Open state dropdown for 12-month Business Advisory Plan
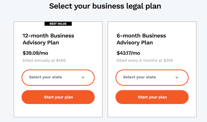This screenshot has height=122, width=207. pos(58,77)
